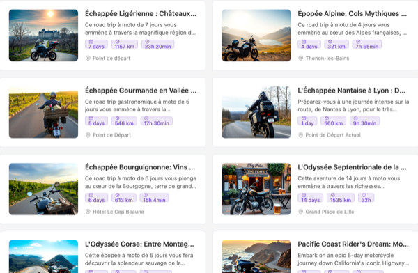Click the distance icon in 1157 km badge
Screen dimensions: 418x273
tap(117, 42)
